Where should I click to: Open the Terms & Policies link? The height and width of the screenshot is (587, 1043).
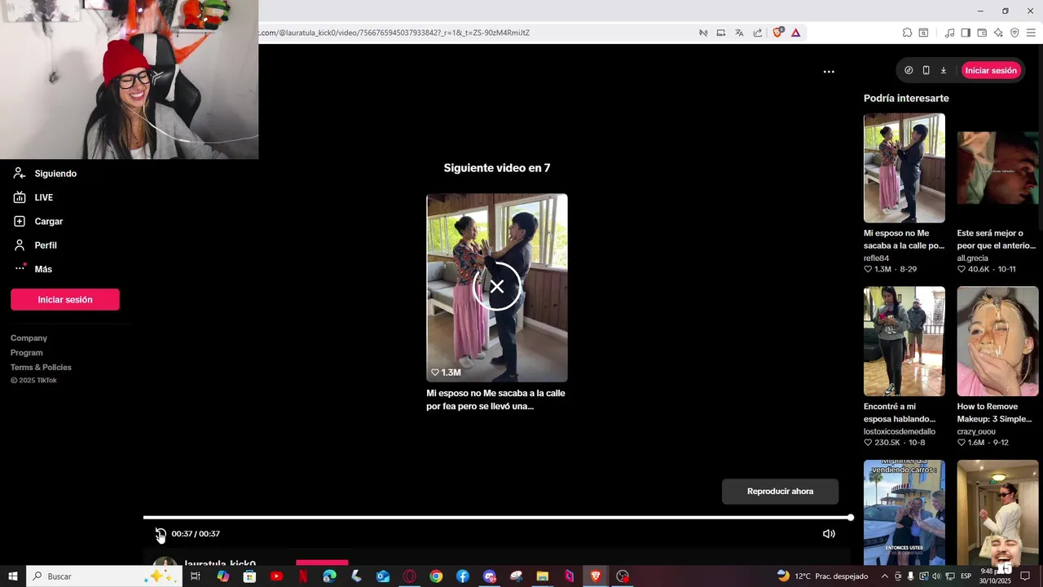(41, 367)
